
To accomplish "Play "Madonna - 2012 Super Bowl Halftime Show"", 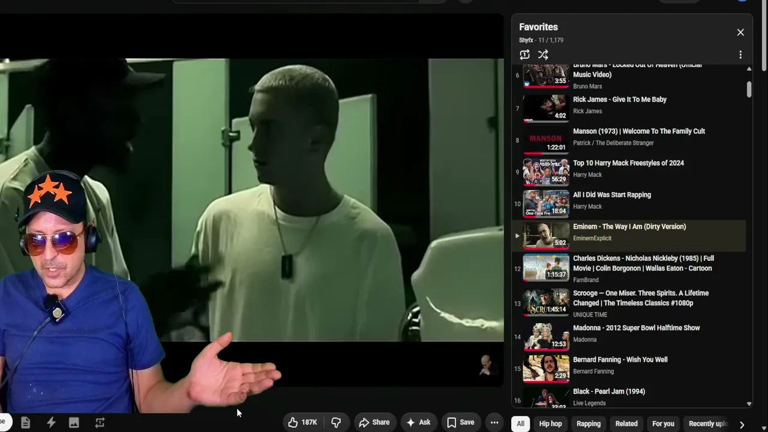I will point(636,328).
